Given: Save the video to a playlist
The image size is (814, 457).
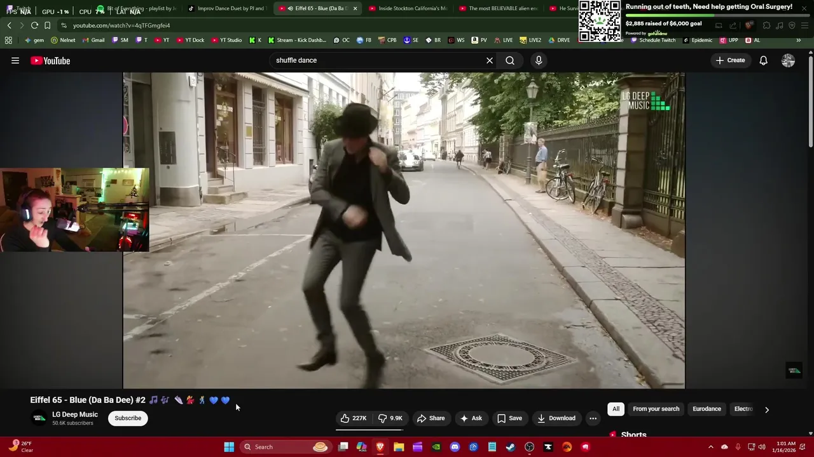Looking at the screenshot, I should (x=509, y=418).
